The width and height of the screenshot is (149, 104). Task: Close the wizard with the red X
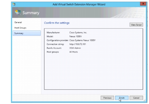coord(143,4)
